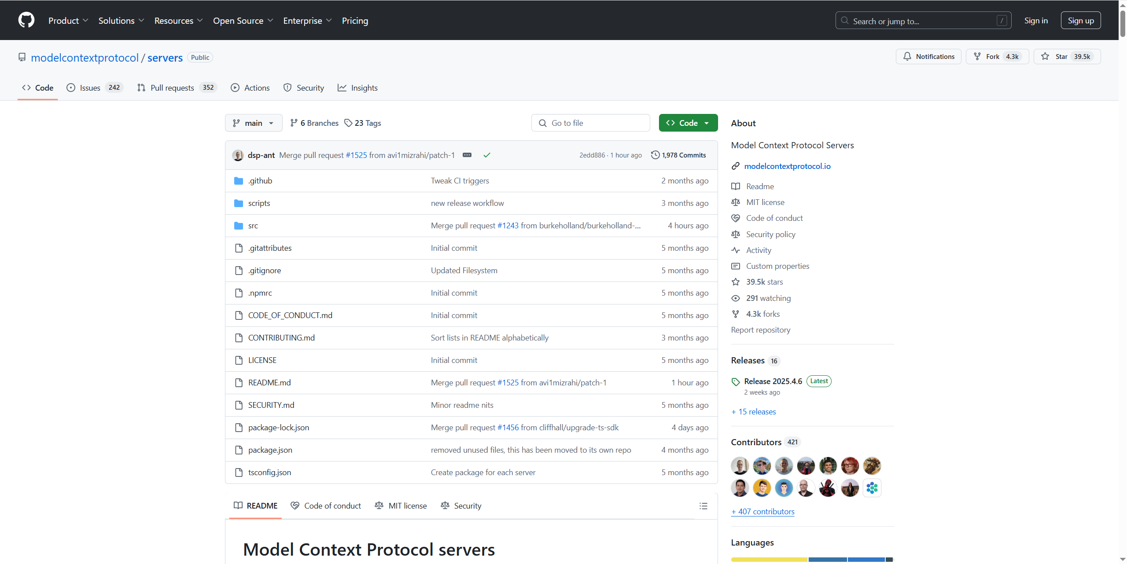Open the modelcontextprotocol.io website link
Screen dimensions: 1127x564
point(787,166)
